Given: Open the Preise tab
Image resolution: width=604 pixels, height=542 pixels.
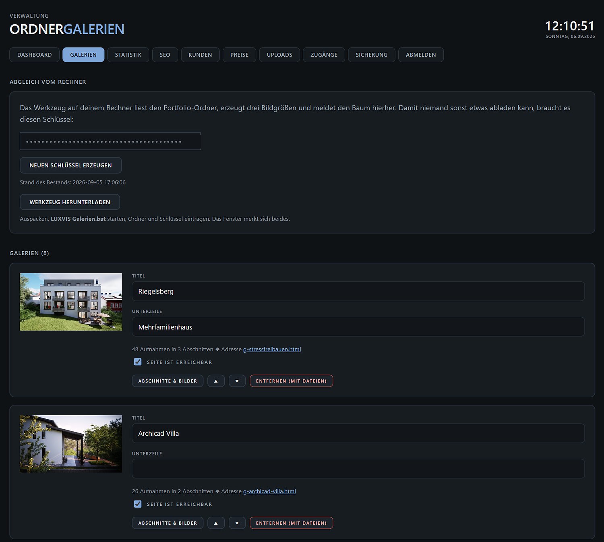Looking at the screenshot, I should click(x=240, y=55).
